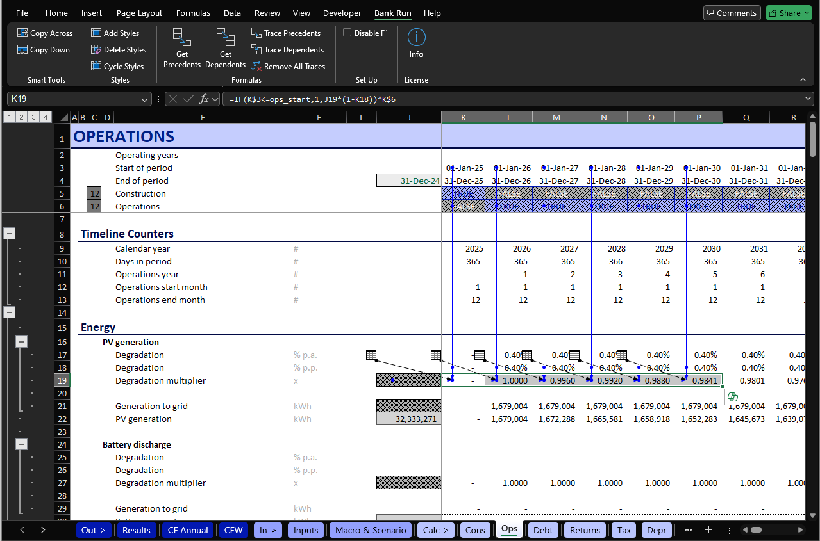Open the Name Box dropdown arrow
820x541 pixels.
[144, 99]
